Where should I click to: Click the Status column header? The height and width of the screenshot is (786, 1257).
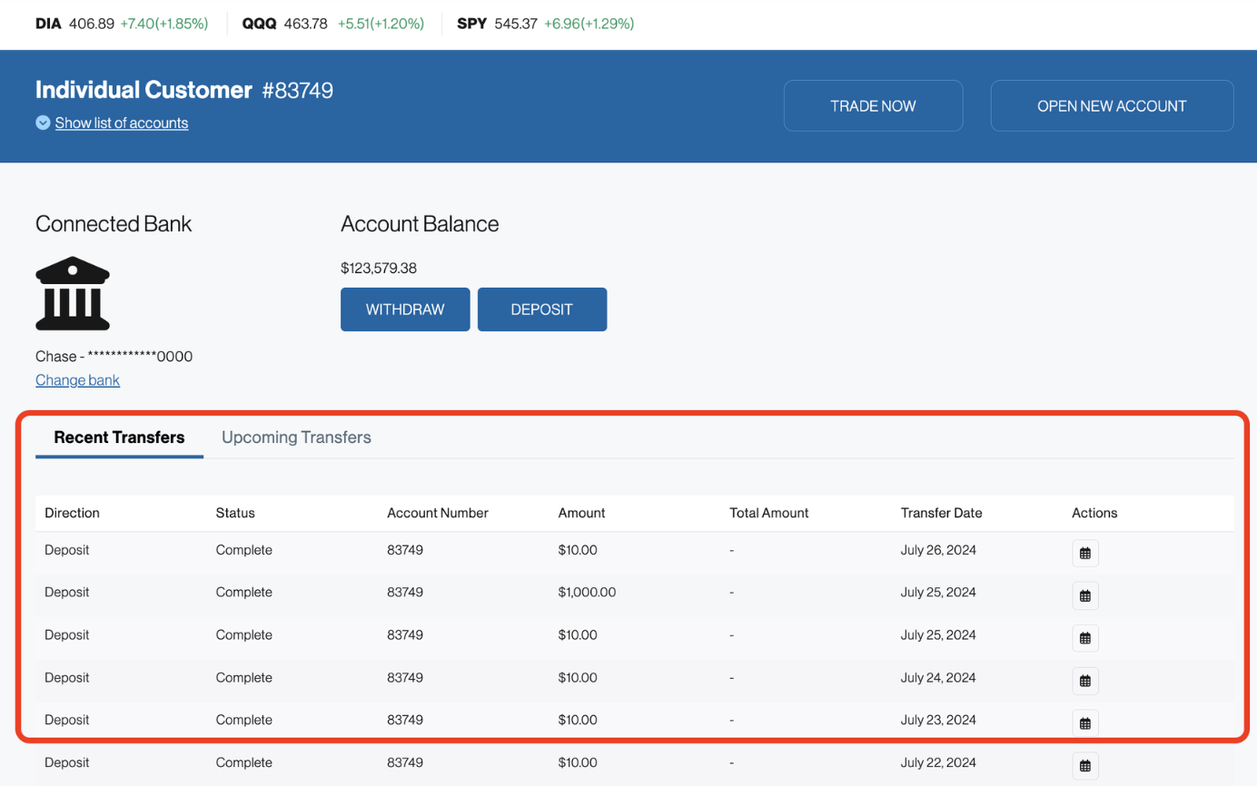pyautogui.click(x=235, y=513)
